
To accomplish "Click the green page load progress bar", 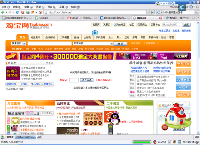I will [x=142, y=142].
